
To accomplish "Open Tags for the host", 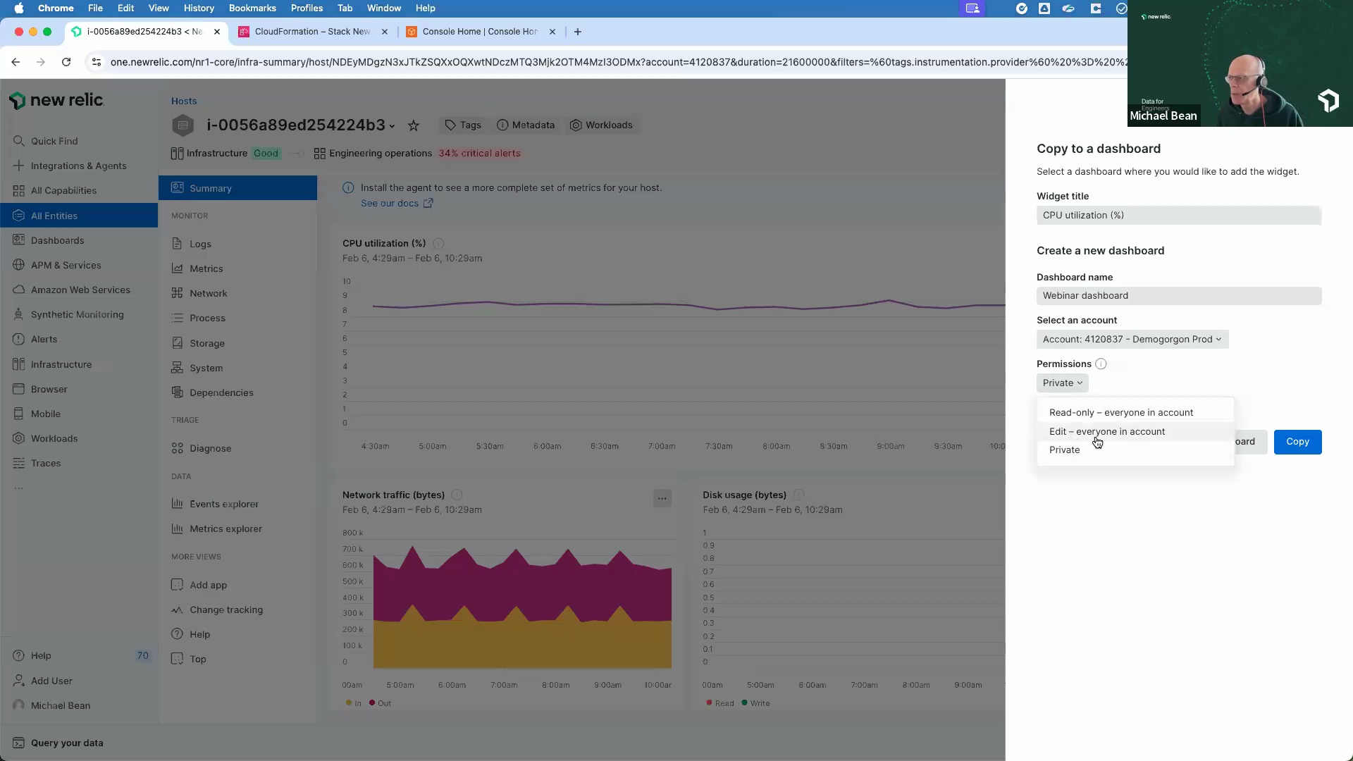I will pos(463,125).
